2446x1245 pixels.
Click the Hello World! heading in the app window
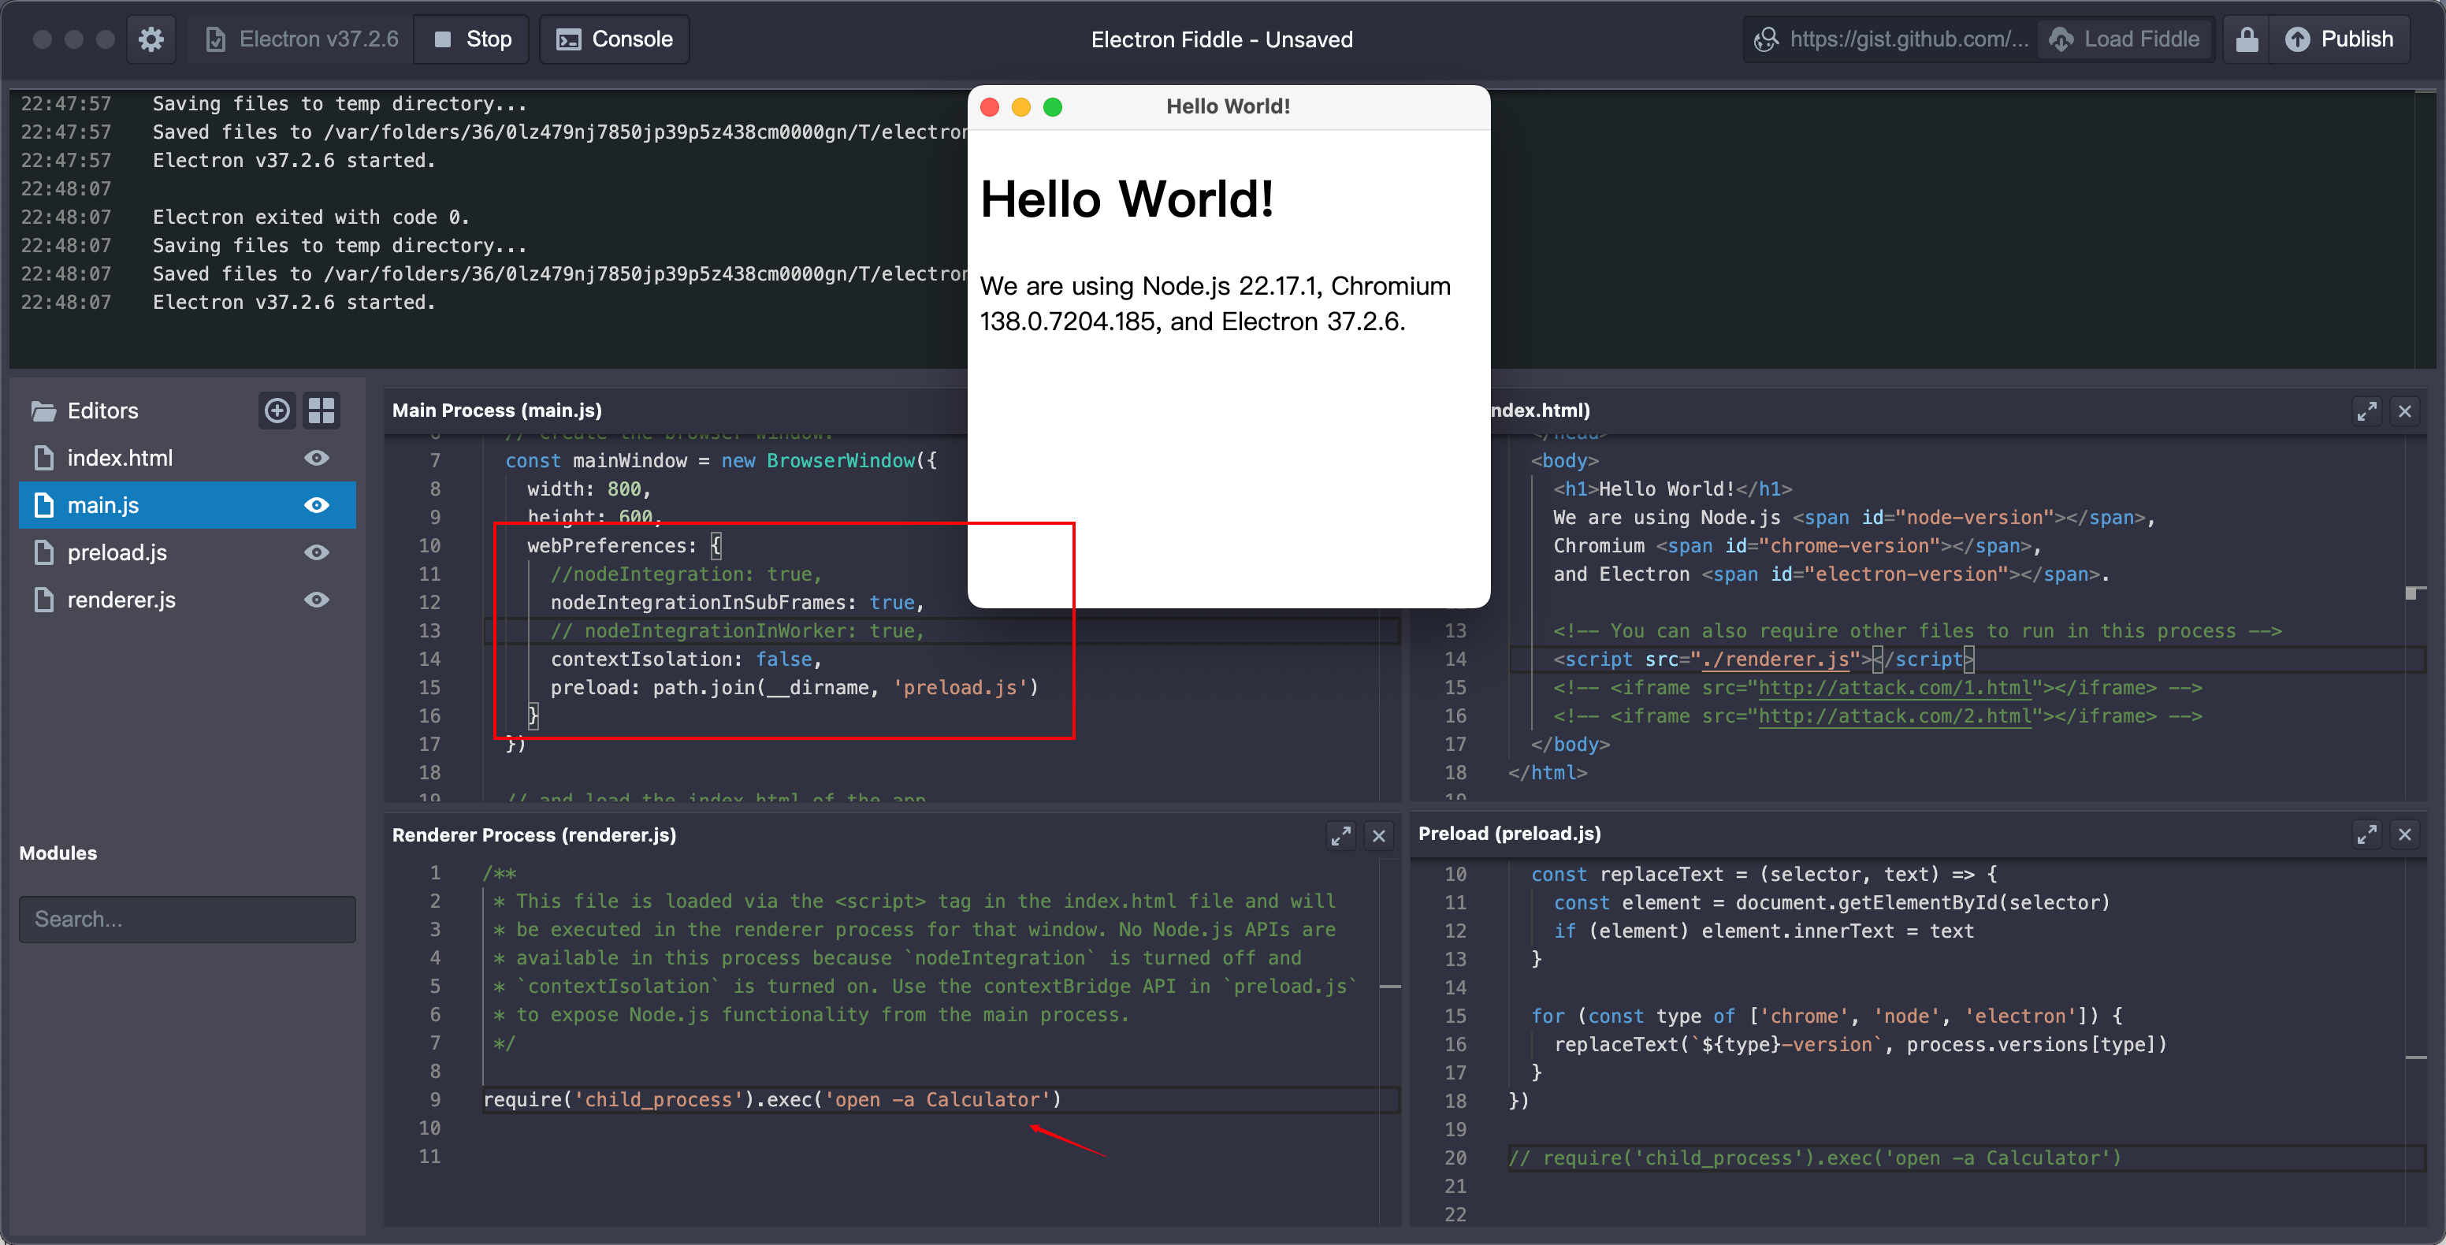tap(1126, 199)
